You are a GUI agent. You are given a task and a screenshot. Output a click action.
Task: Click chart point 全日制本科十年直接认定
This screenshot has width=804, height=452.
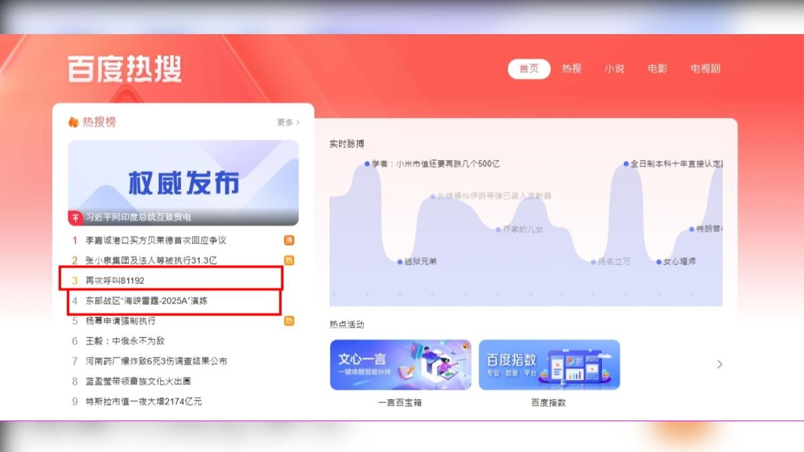pyautogui.click(x=626, y=163)
